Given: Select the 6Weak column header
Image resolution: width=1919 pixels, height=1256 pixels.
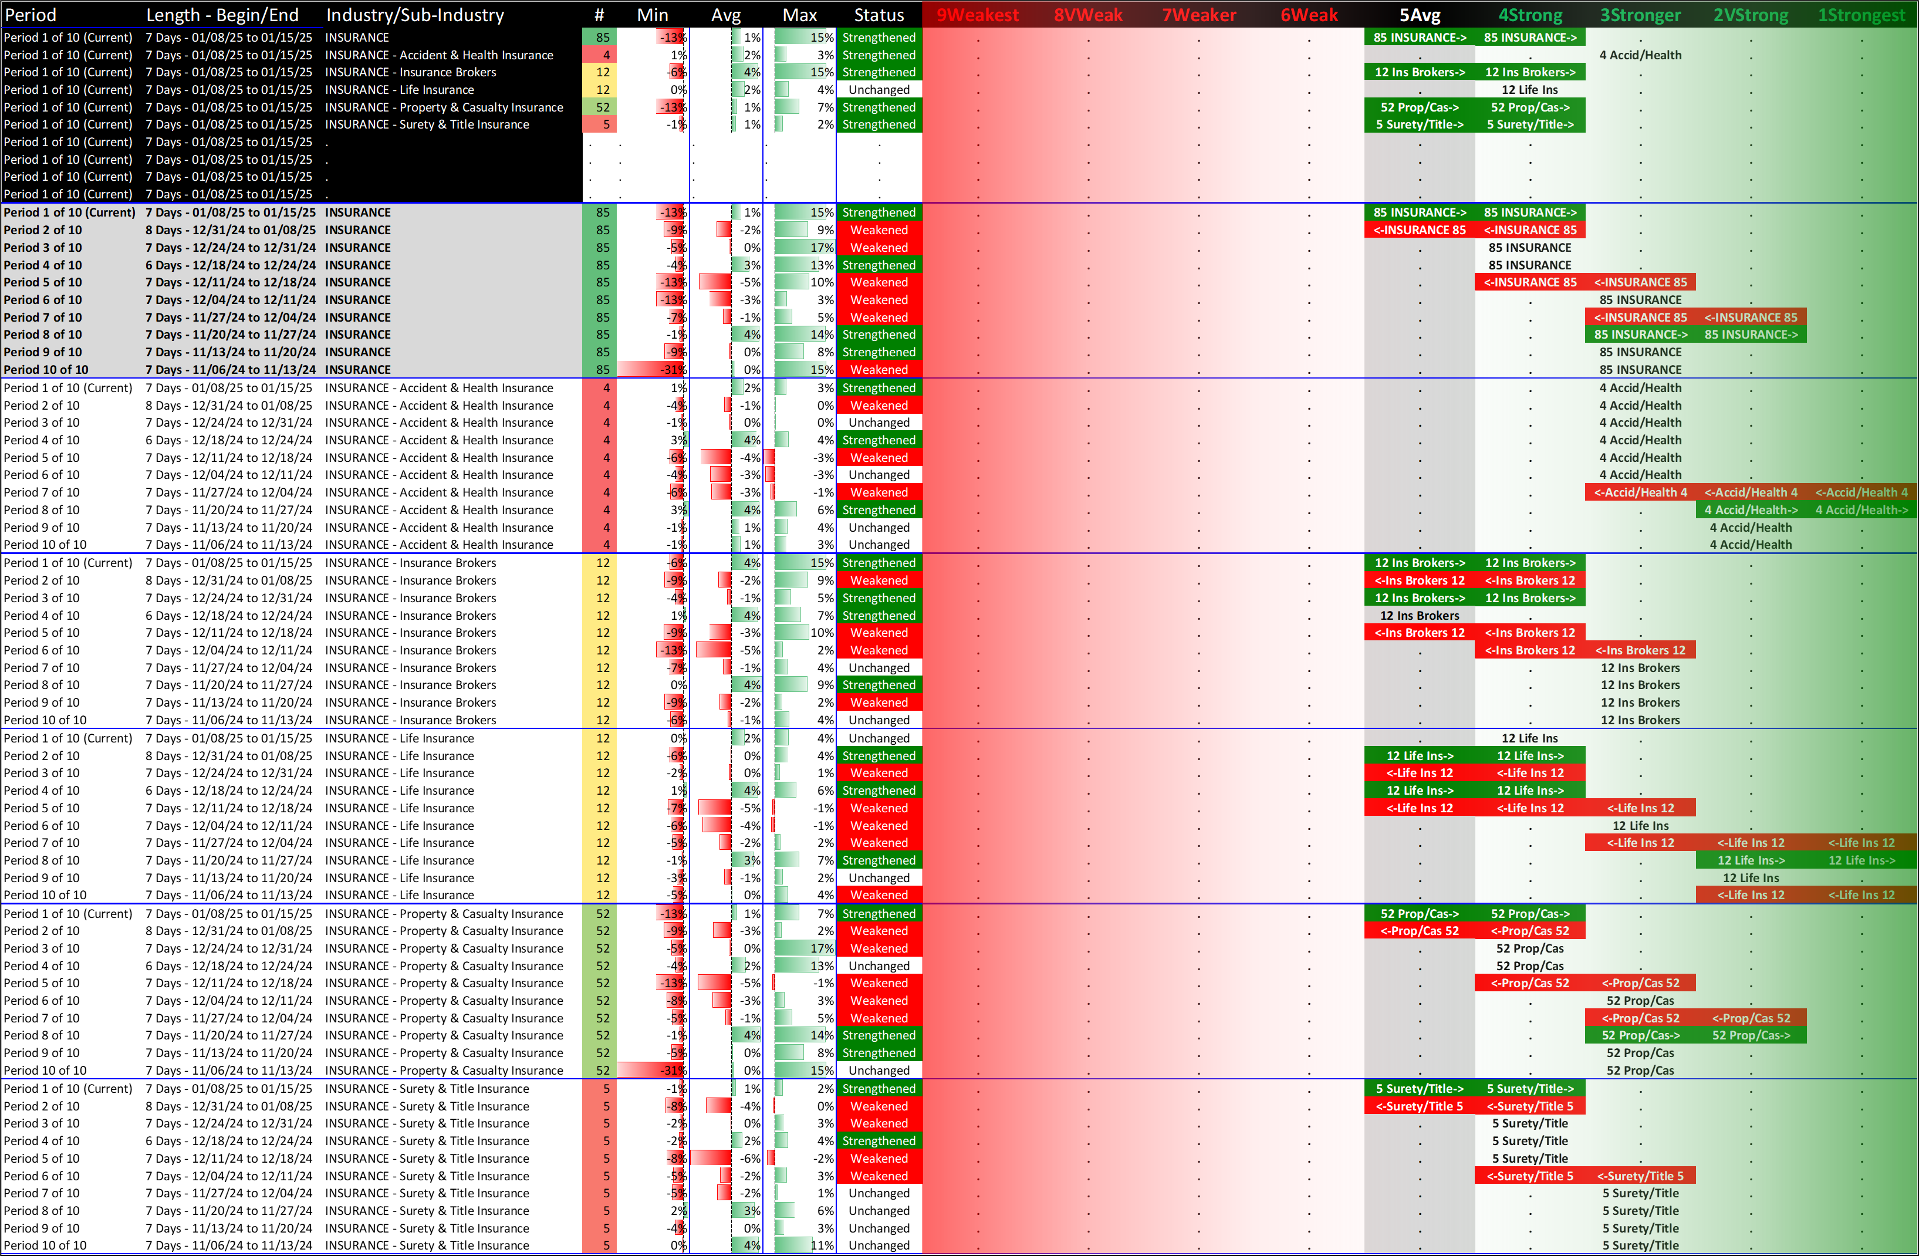Looking at the screenshot, I should [1309, 15].
